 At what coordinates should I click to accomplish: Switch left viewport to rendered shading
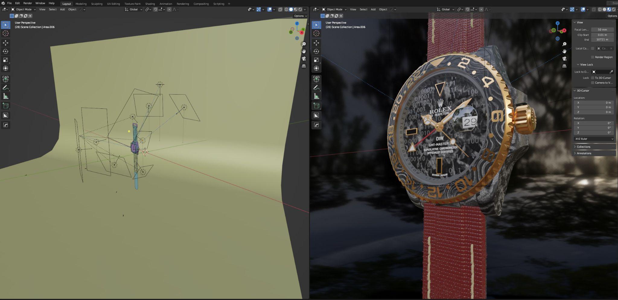click(300, 9)
